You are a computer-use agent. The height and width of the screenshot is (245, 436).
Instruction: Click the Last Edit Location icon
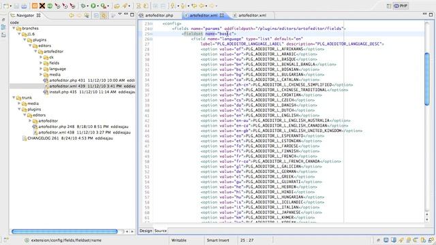193,5
